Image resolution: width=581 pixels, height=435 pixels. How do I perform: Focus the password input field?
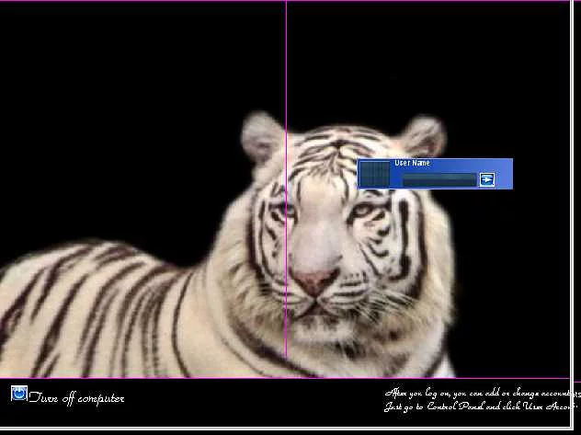click(439, 180)
